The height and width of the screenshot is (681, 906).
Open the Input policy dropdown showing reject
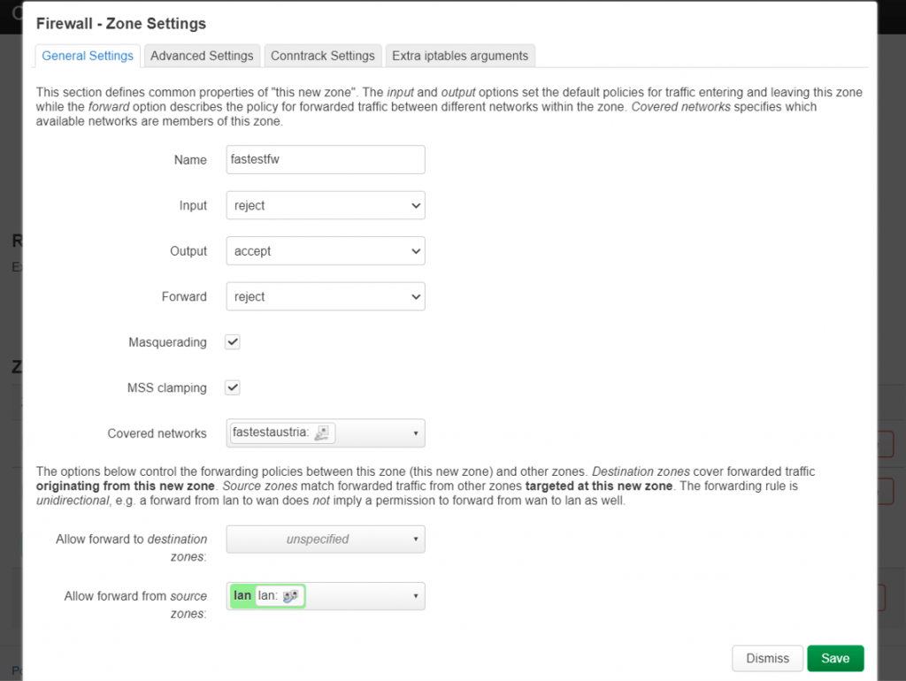(325, 205)
